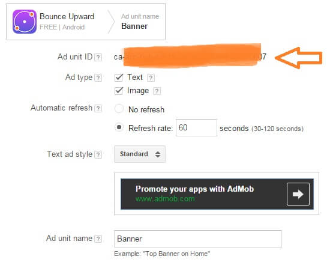
Task: Uncheck the Text ad type checkbox
Action: coord(119,78)
